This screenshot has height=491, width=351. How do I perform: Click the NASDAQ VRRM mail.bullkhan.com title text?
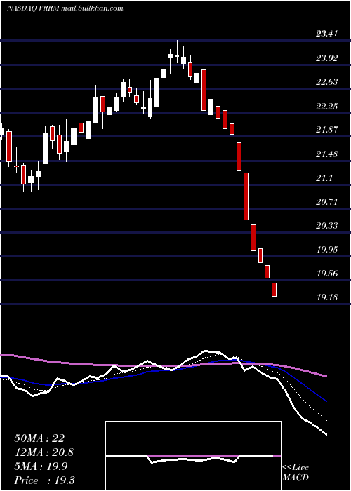pyautogui.click(x=65, y=8)
